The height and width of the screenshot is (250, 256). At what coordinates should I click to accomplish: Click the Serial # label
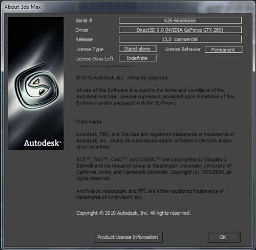coord(84,20)
